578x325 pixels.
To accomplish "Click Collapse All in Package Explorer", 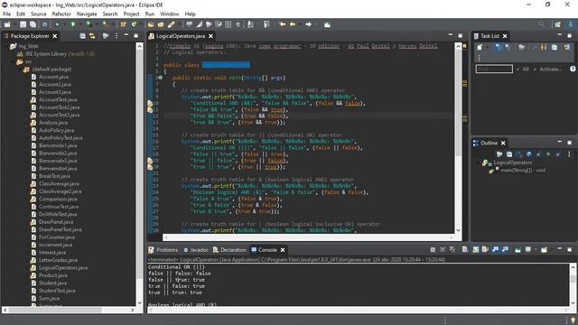I will point(82,36).
